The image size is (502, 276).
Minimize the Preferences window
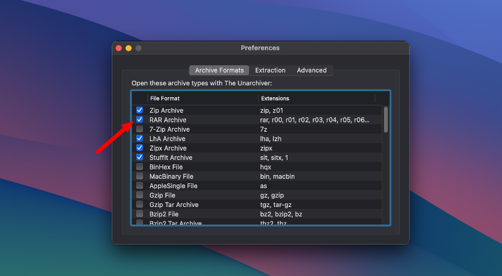(129, 48)
